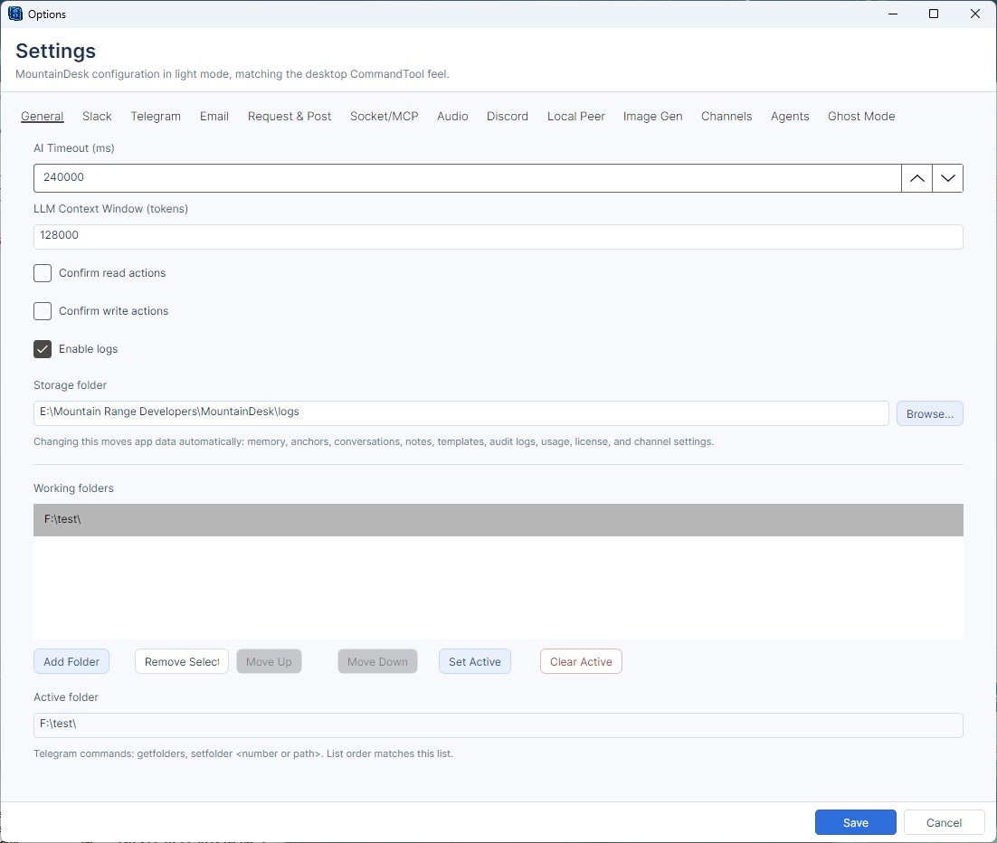Toggle Confirm read actions checkbox

43,273
